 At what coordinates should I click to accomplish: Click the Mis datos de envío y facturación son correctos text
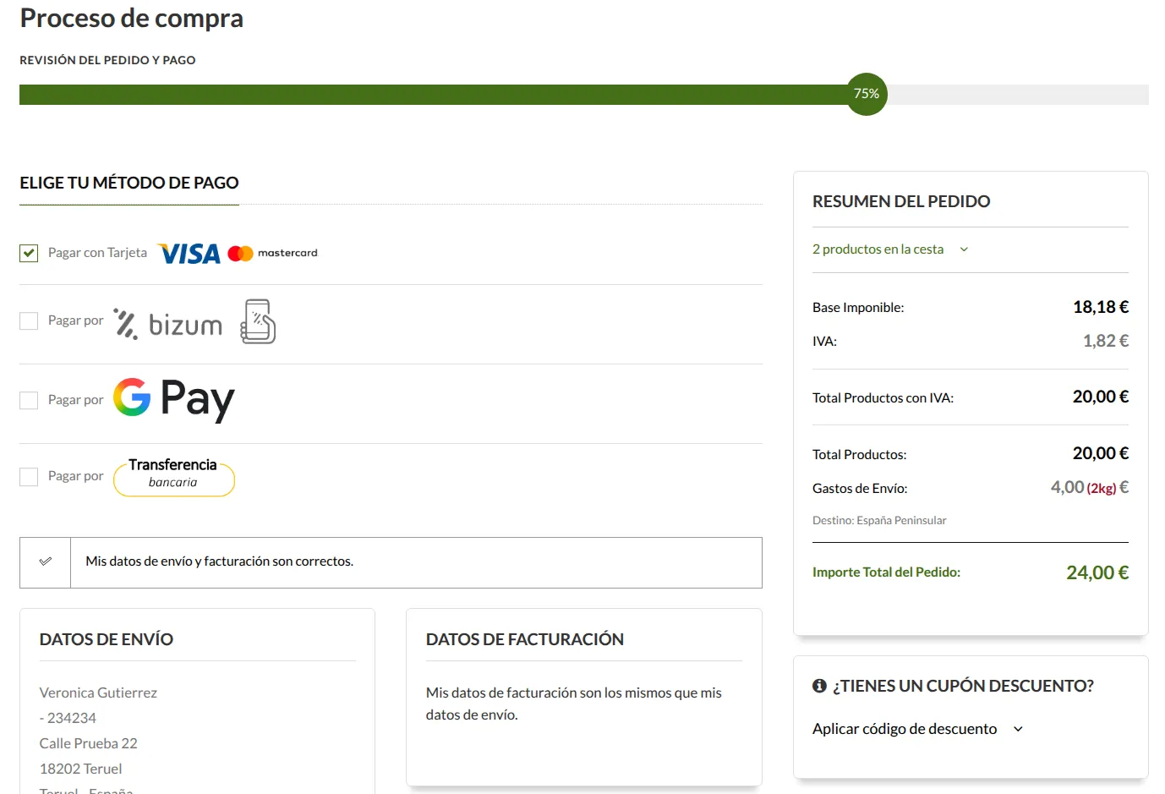click(220, 561)
